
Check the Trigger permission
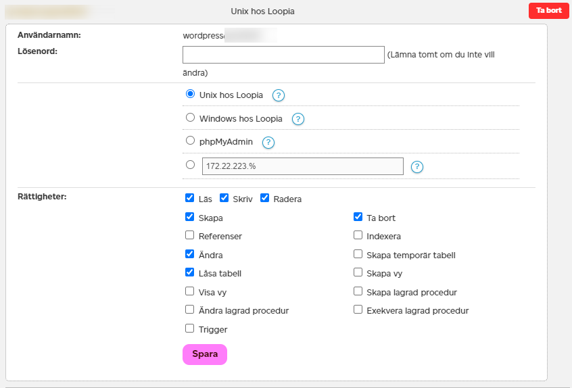tap(190, 329)
